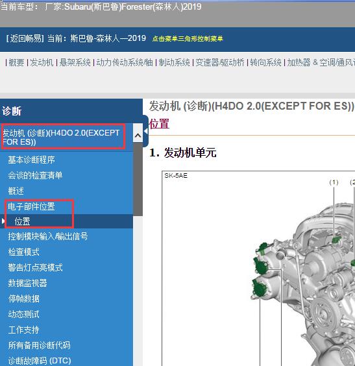This screenshot has width=355, height=366.
Task: Open 检查模式 in the sidebar
Action: pos(23,252)
